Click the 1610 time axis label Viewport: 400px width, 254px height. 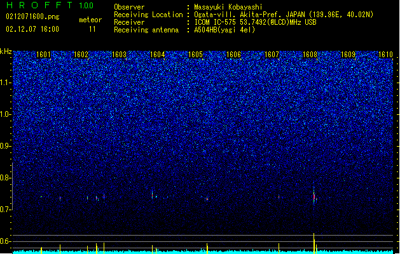point(385,55)
